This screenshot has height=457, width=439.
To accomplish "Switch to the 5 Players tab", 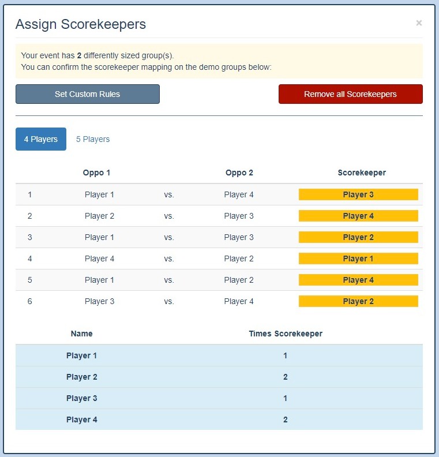I will [x=93, y=139].
